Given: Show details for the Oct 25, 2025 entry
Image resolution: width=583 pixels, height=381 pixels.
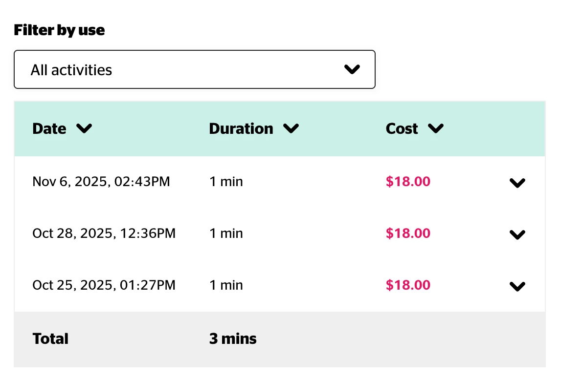Looking at the screenshot, I should pyautogui.click(x=517, y=286).
